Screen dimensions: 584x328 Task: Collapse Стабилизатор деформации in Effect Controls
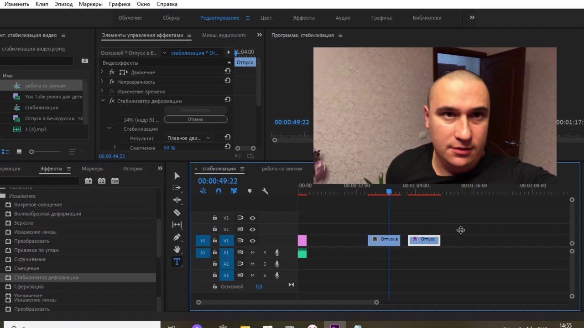click(x=102, y=101)
